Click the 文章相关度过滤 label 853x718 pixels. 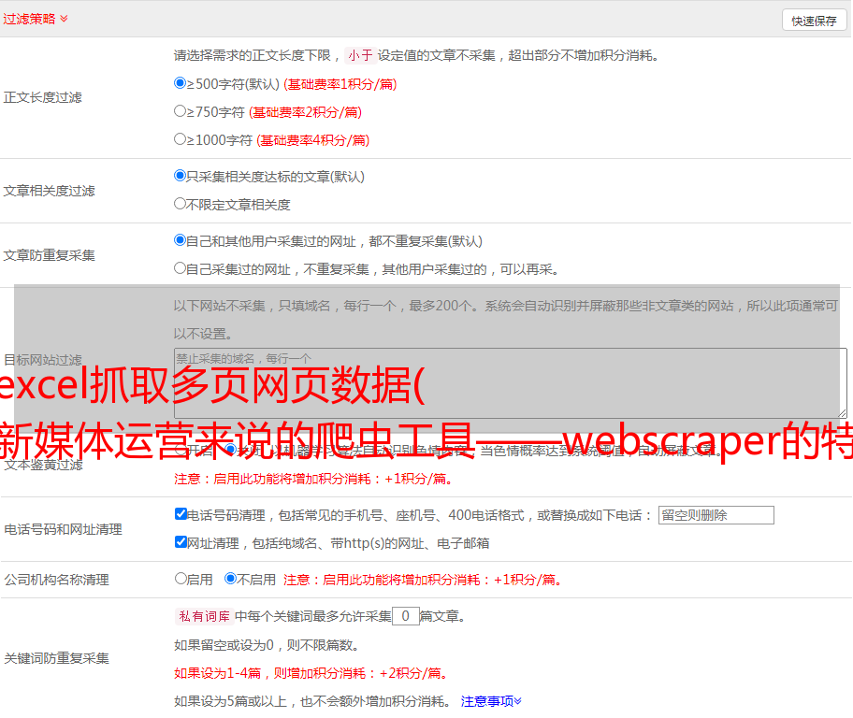click(49, 191)
